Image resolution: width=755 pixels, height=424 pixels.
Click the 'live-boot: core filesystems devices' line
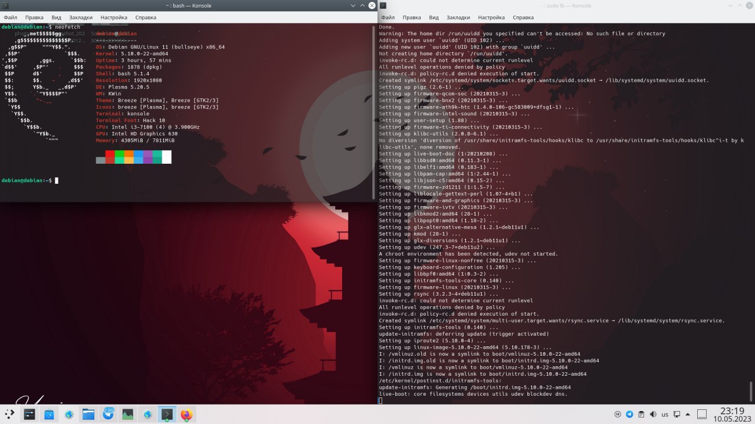coord(473,393)
